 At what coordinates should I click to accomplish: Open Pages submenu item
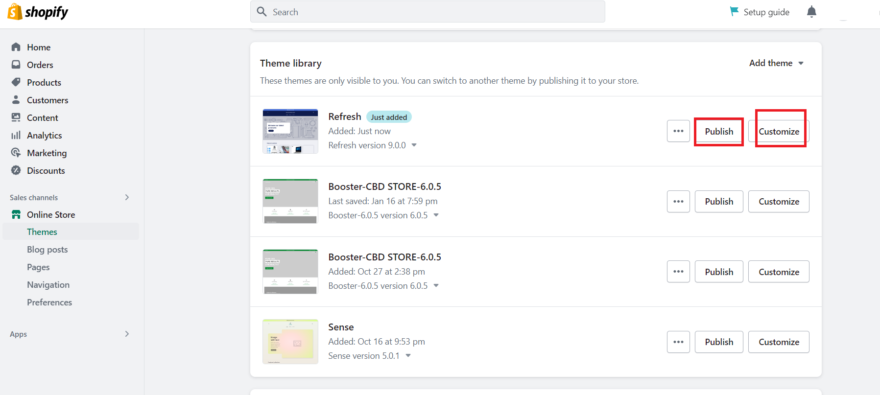(38, 267)
